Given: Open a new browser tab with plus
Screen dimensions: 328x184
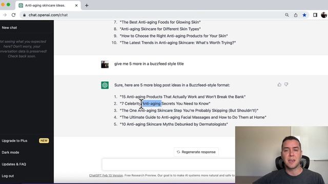Looking at the screenshot, I should pyautogui.click(x=87, y=6).
